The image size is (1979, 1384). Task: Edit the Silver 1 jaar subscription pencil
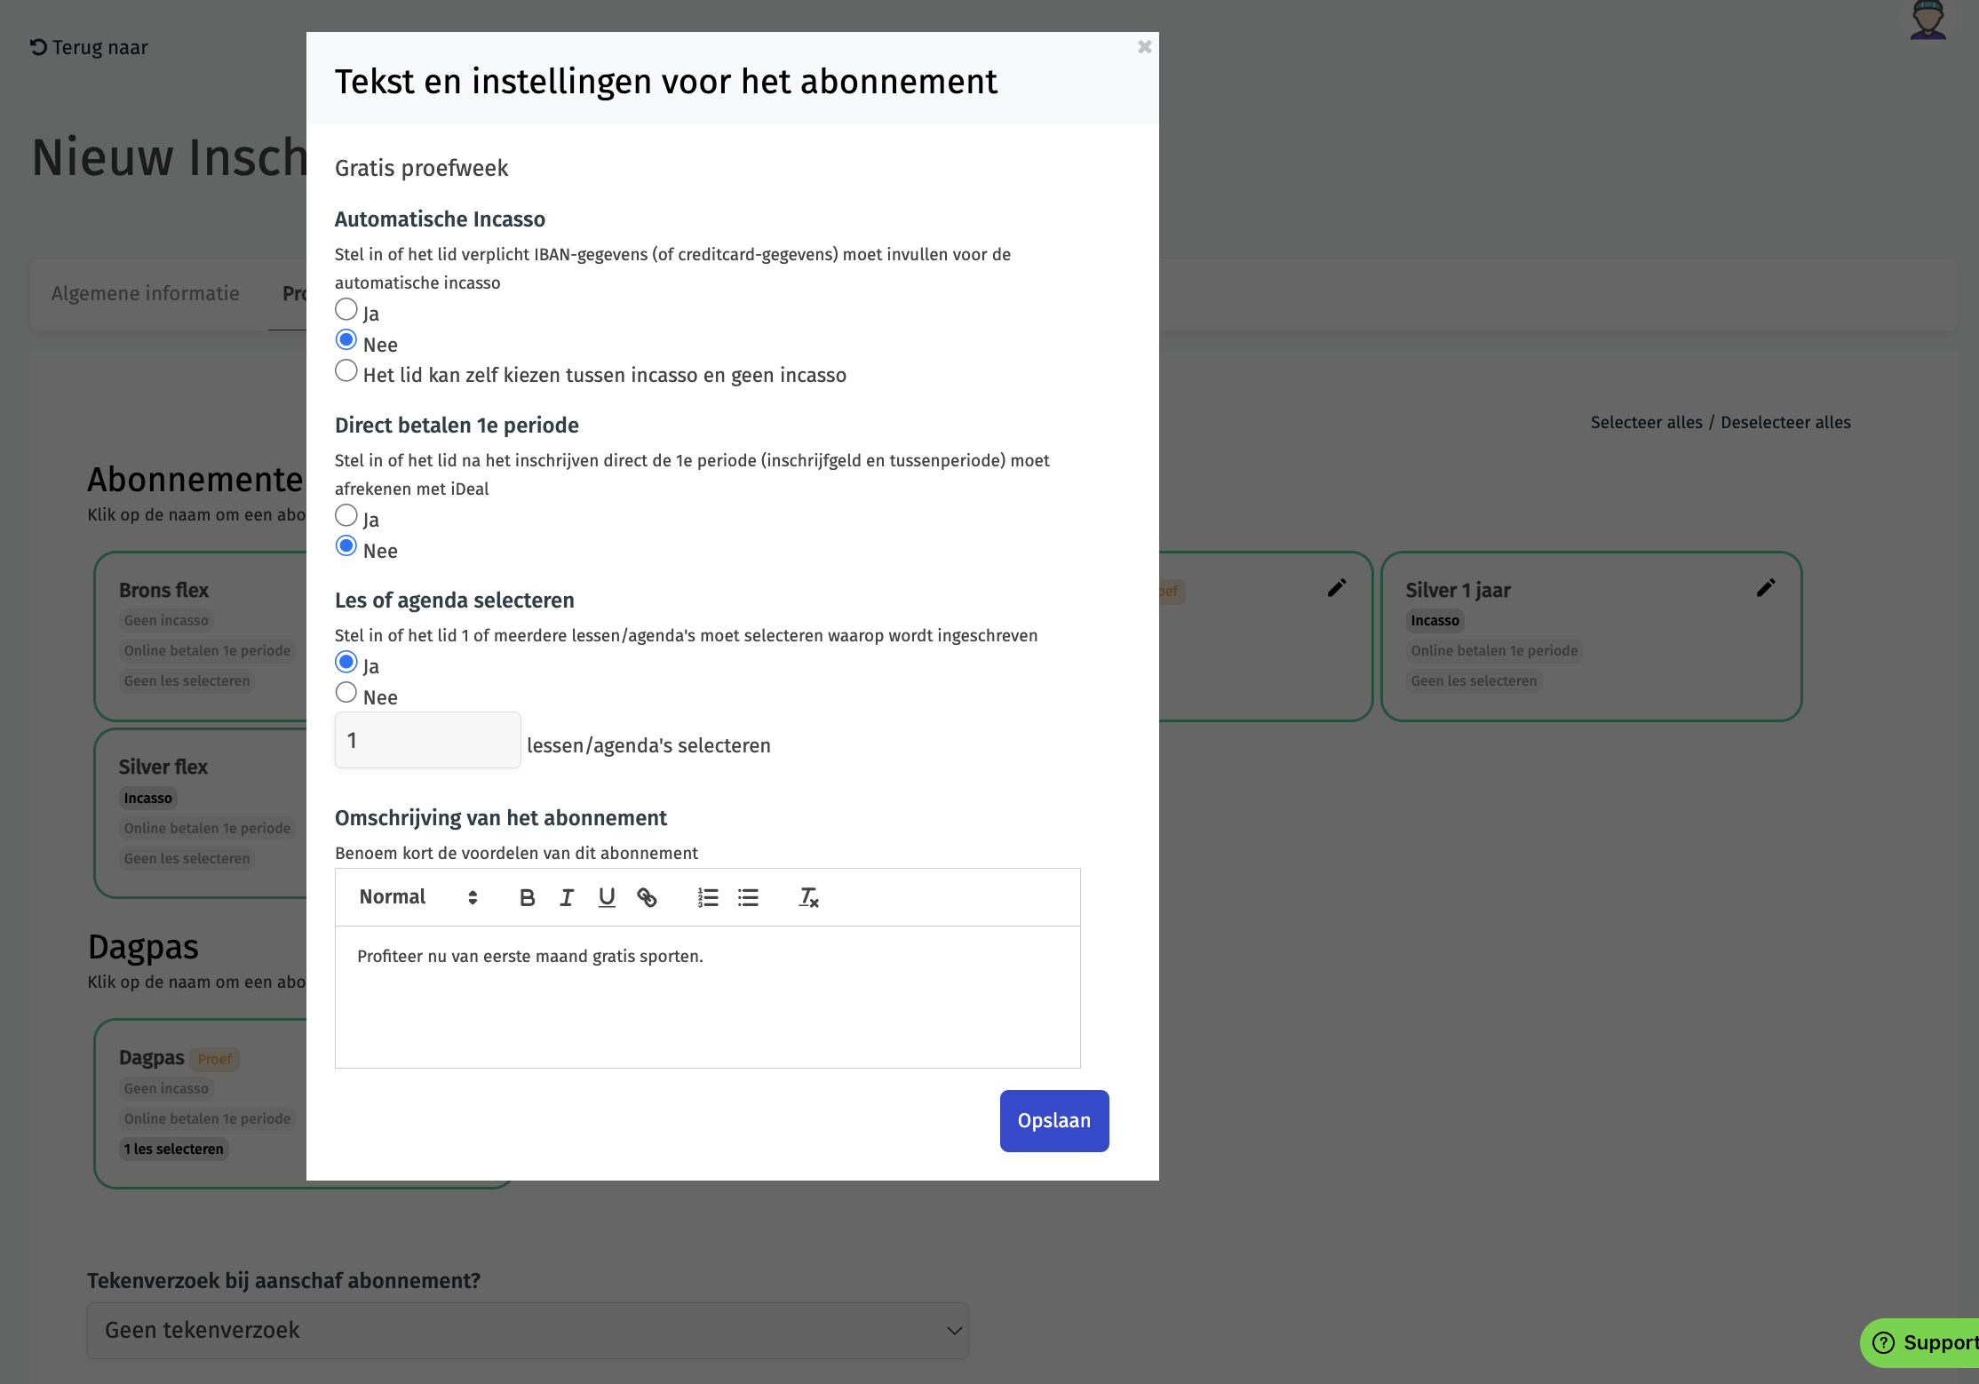[1766, 588]
